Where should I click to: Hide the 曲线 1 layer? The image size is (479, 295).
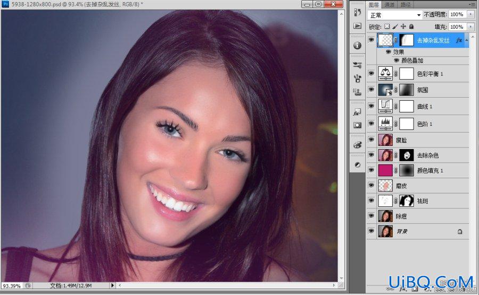pyautogui.click(x=371, y=106)
